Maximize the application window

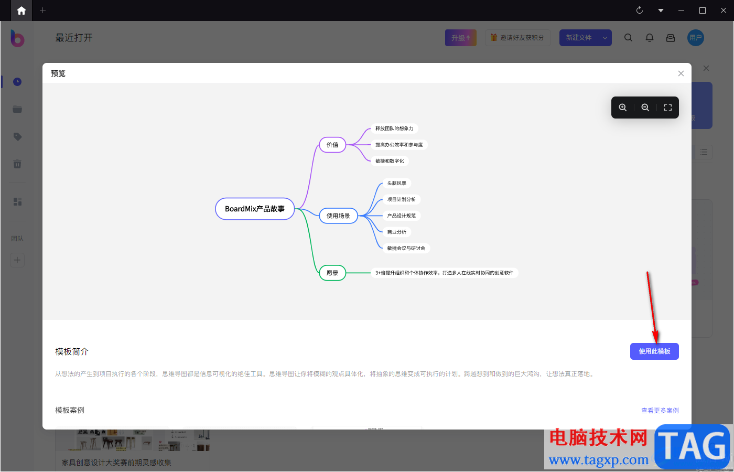(703, 10)
